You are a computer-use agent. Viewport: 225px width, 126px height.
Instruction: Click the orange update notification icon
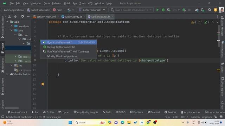(216, 10)
